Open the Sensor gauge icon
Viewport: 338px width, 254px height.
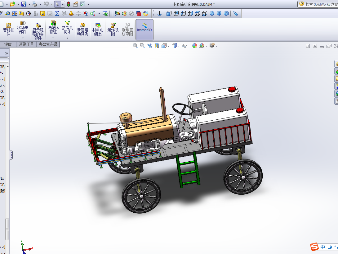click(29, 14)
